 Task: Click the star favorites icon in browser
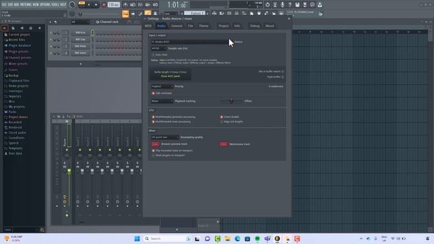pos(39,28)
